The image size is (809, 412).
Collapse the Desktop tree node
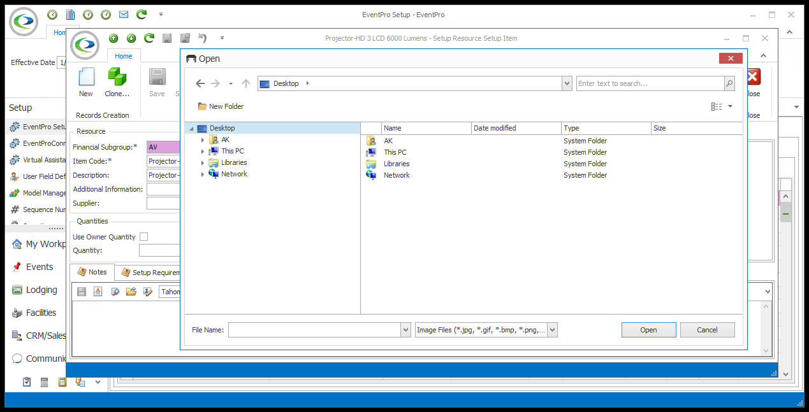[x=191, y=129]
